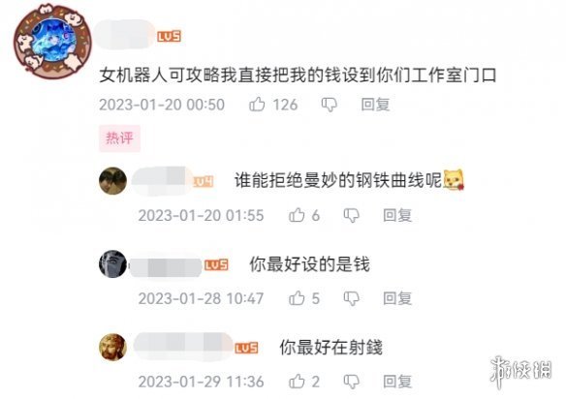Like the top comment with 126 likes

[x=257, y=105]
